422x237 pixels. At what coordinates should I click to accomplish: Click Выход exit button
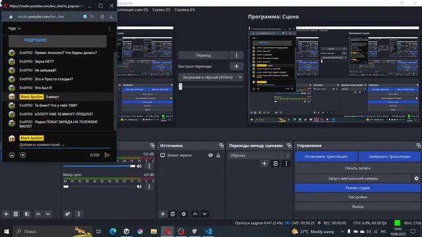click(357, 207)
